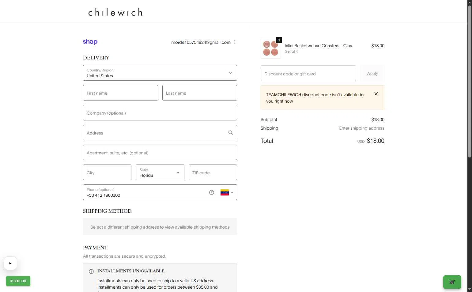This screenshot has height=292, width=472.
Task: Click the white play button overlay
Action: point(10,263)
